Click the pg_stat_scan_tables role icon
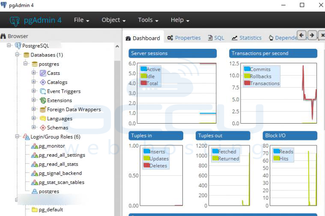The width and height of the screenshot is (325, 216). 35,183
